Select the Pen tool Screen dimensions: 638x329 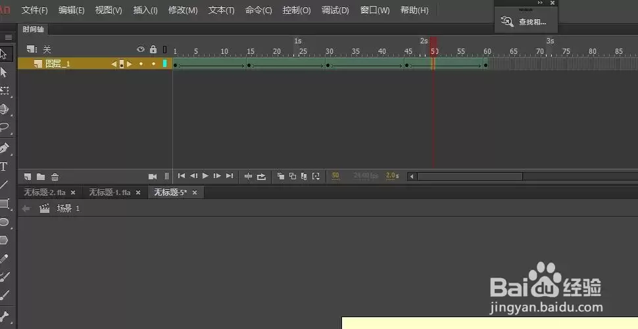(x=4, y=148)
